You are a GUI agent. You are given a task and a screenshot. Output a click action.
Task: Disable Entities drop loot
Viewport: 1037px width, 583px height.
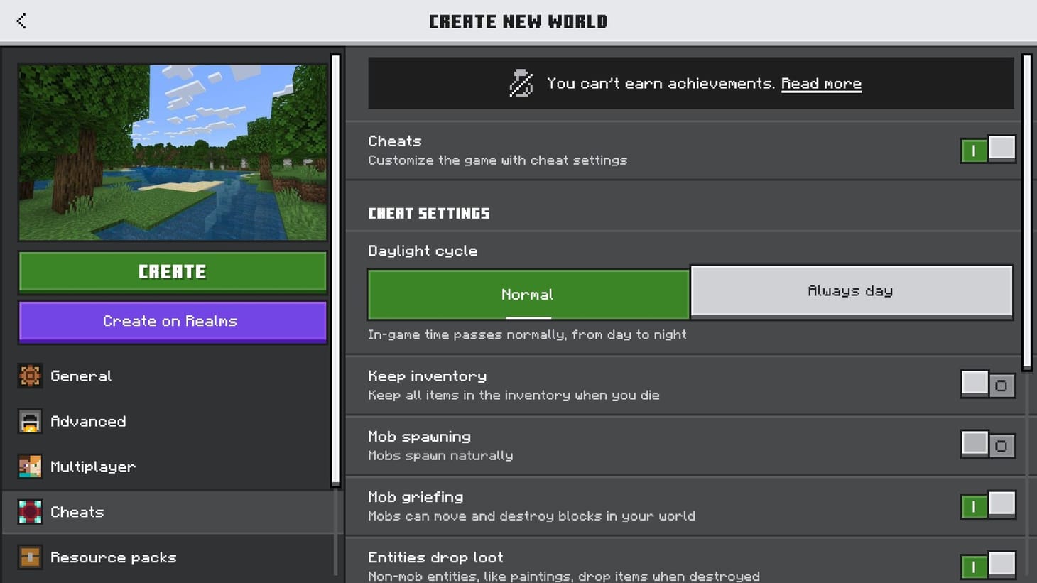tap(987, 566)
